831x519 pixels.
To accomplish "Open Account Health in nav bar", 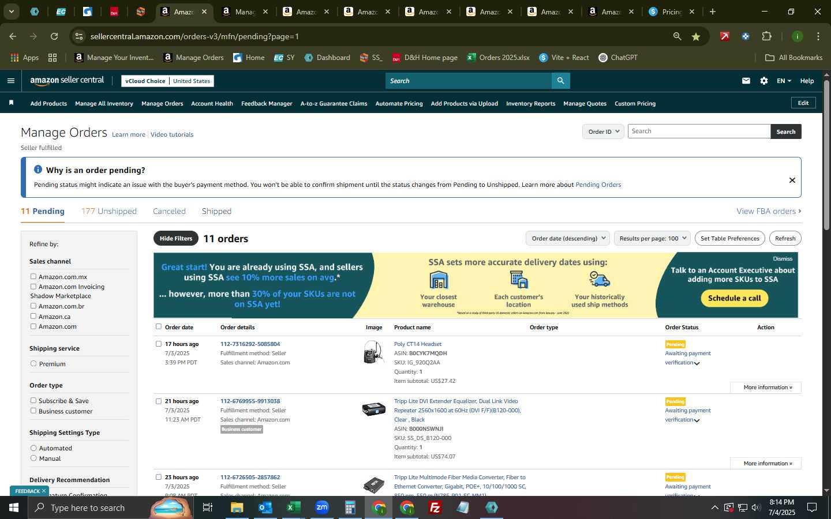I will click(x=212, y=104).
